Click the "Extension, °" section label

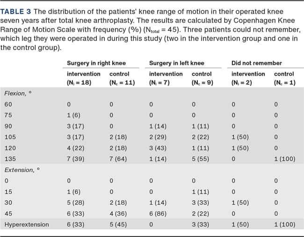coord(21,170)
